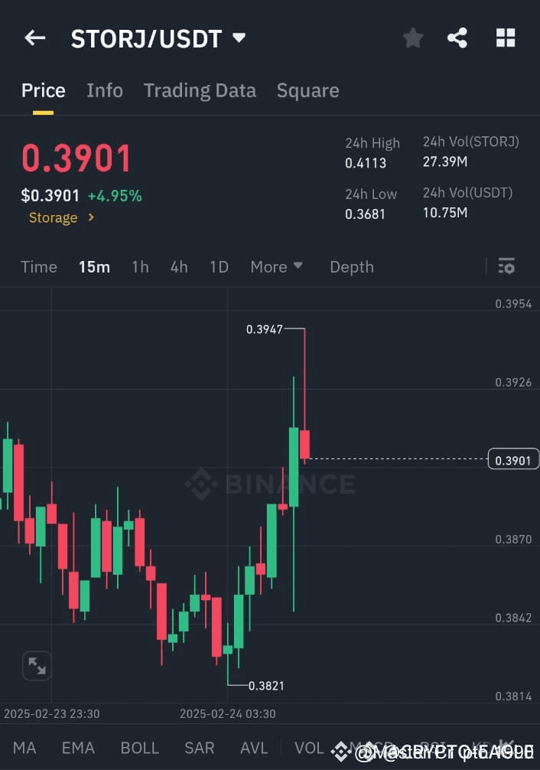Open the Info section

[105, 90]
